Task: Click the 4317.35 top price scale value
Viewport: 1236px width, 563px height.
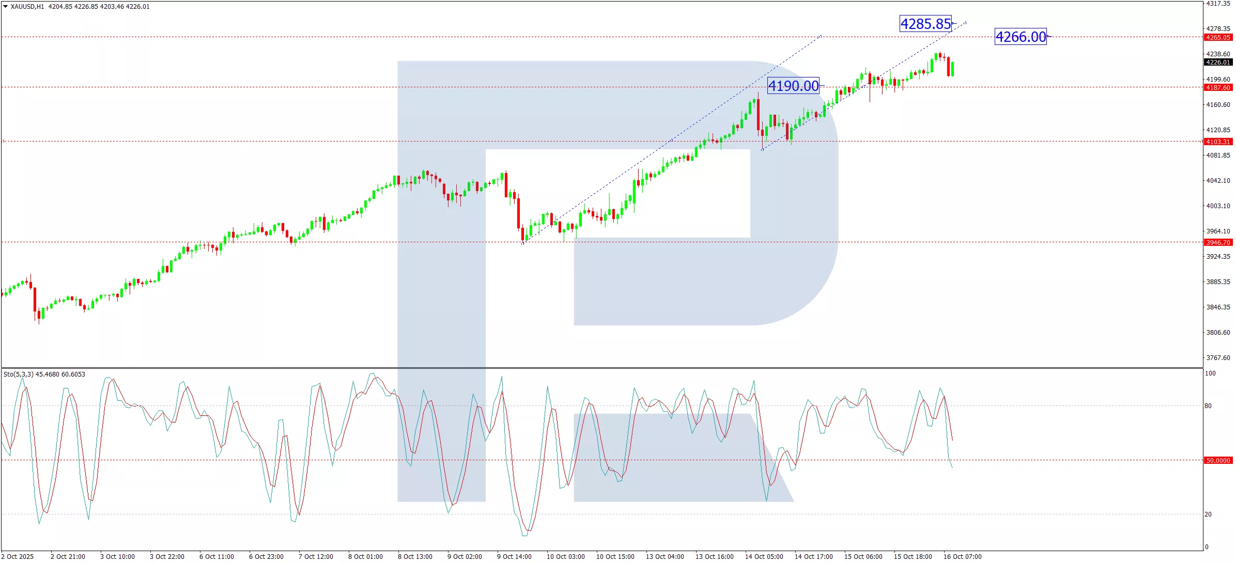Action: [x=1218, y=4]
